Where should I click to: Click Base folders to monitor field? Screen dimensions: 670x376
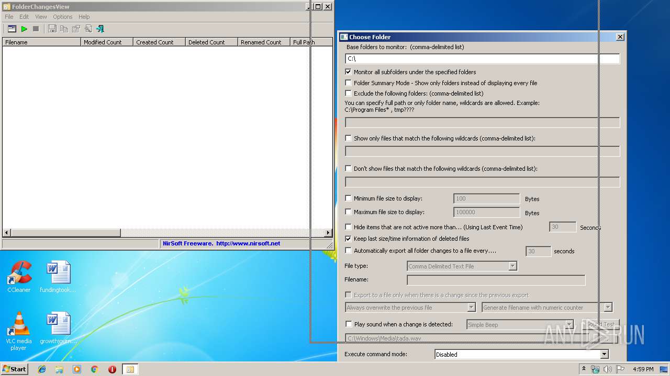[x=482, y=58]
